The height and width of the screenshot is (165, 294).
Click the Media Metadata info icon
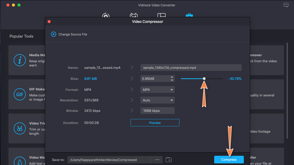[19, 60]
